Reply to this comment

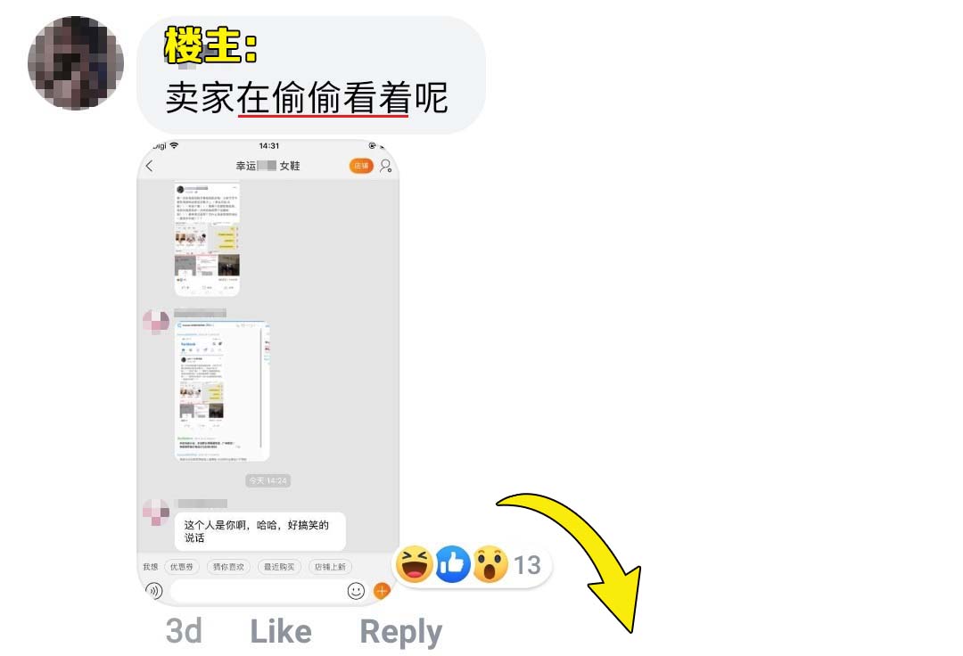pyautogui.click(x=400, y=633)
